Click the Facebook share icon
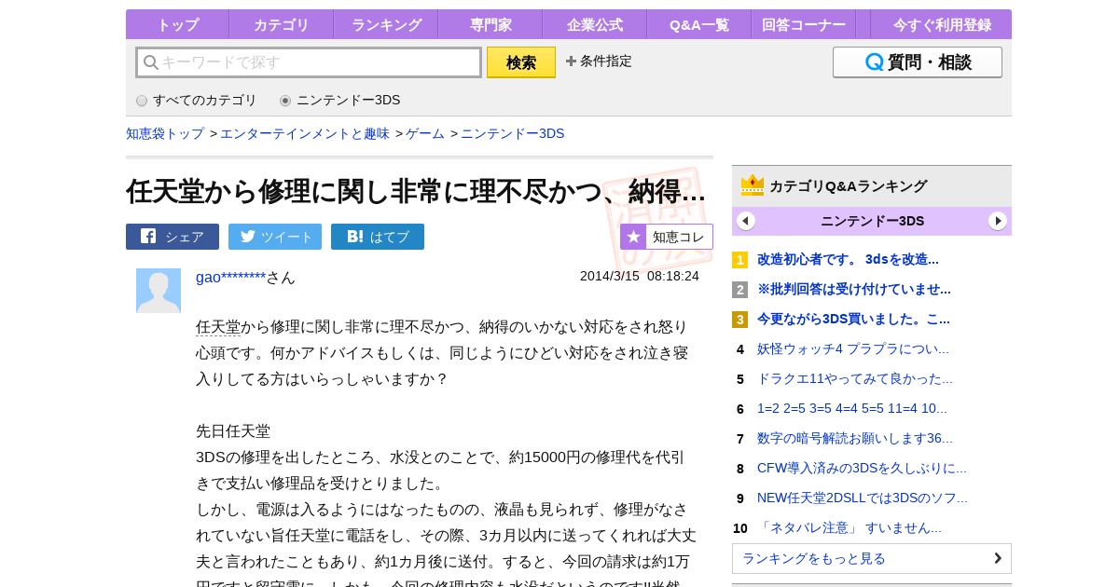Image resolution: width=1119 pixels, height=587 pixels. 148,237
